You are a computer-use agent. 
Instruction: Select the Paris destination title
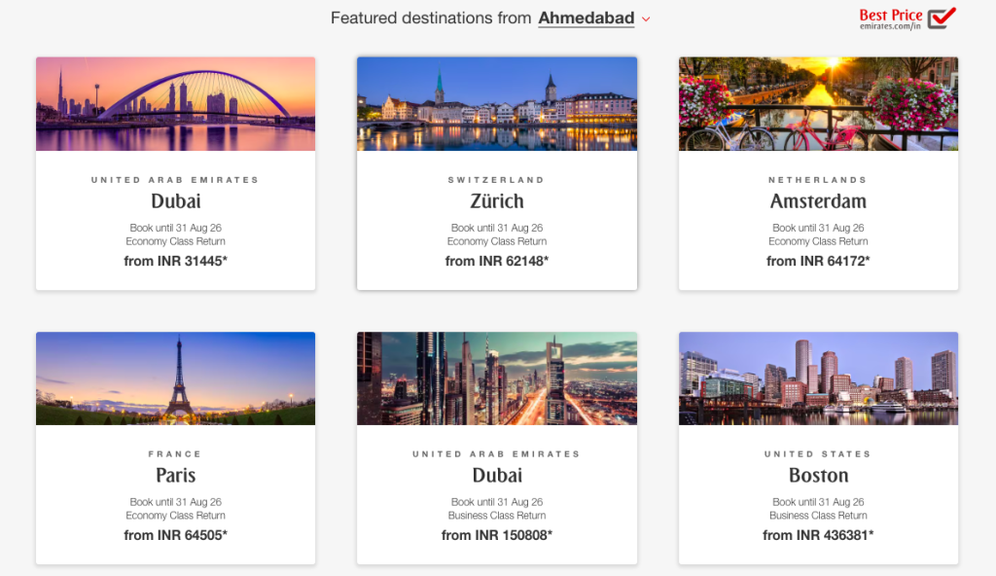tap(175, 475)
